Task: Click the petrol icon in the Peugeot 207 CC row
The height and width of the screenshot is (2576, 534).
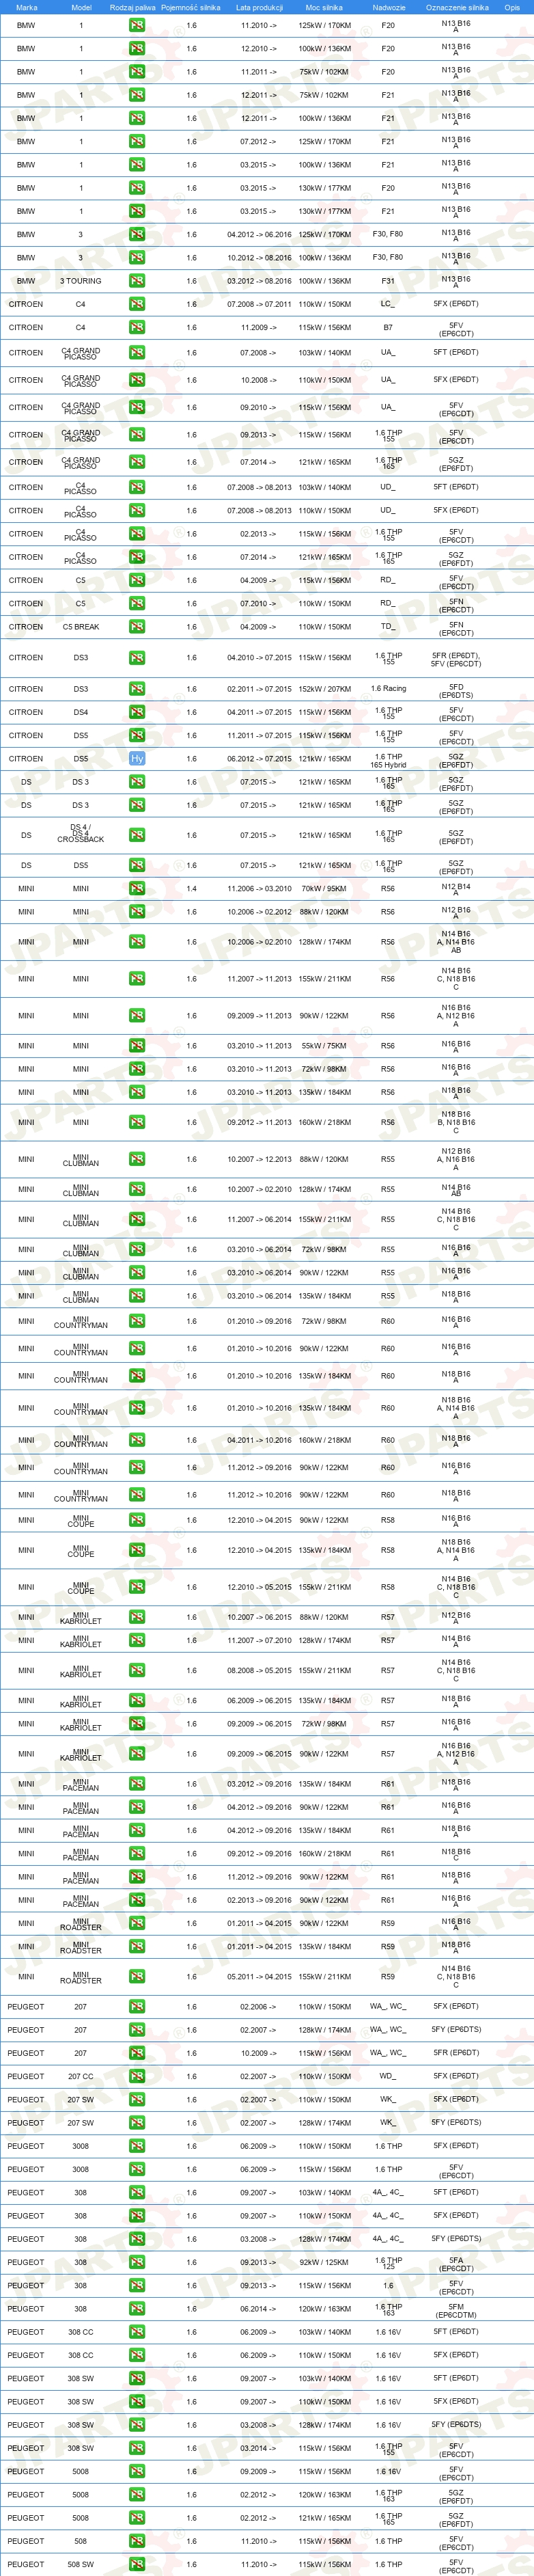Action: click(x=137, y=2077)
